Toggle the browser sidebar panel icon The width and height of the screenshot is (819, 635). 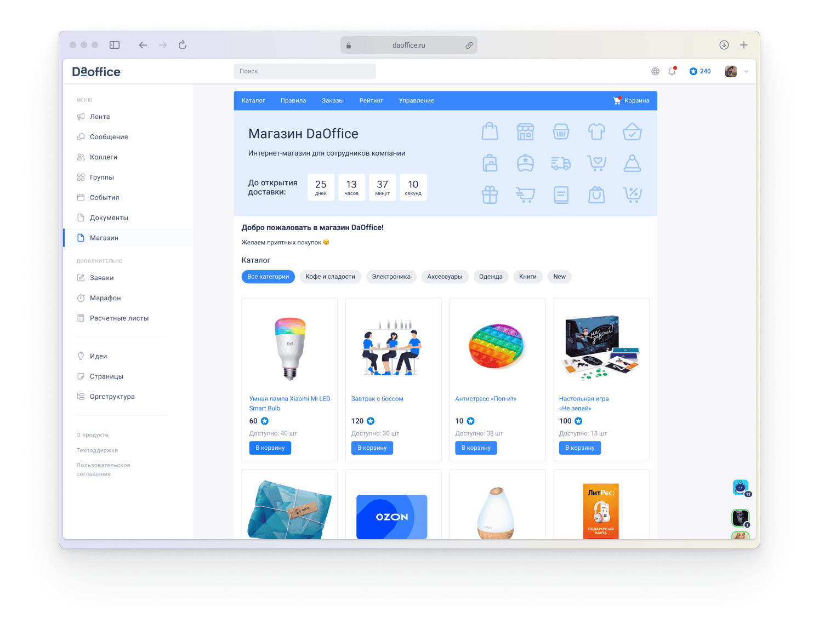pyautogui.click(x=115, y=45)
